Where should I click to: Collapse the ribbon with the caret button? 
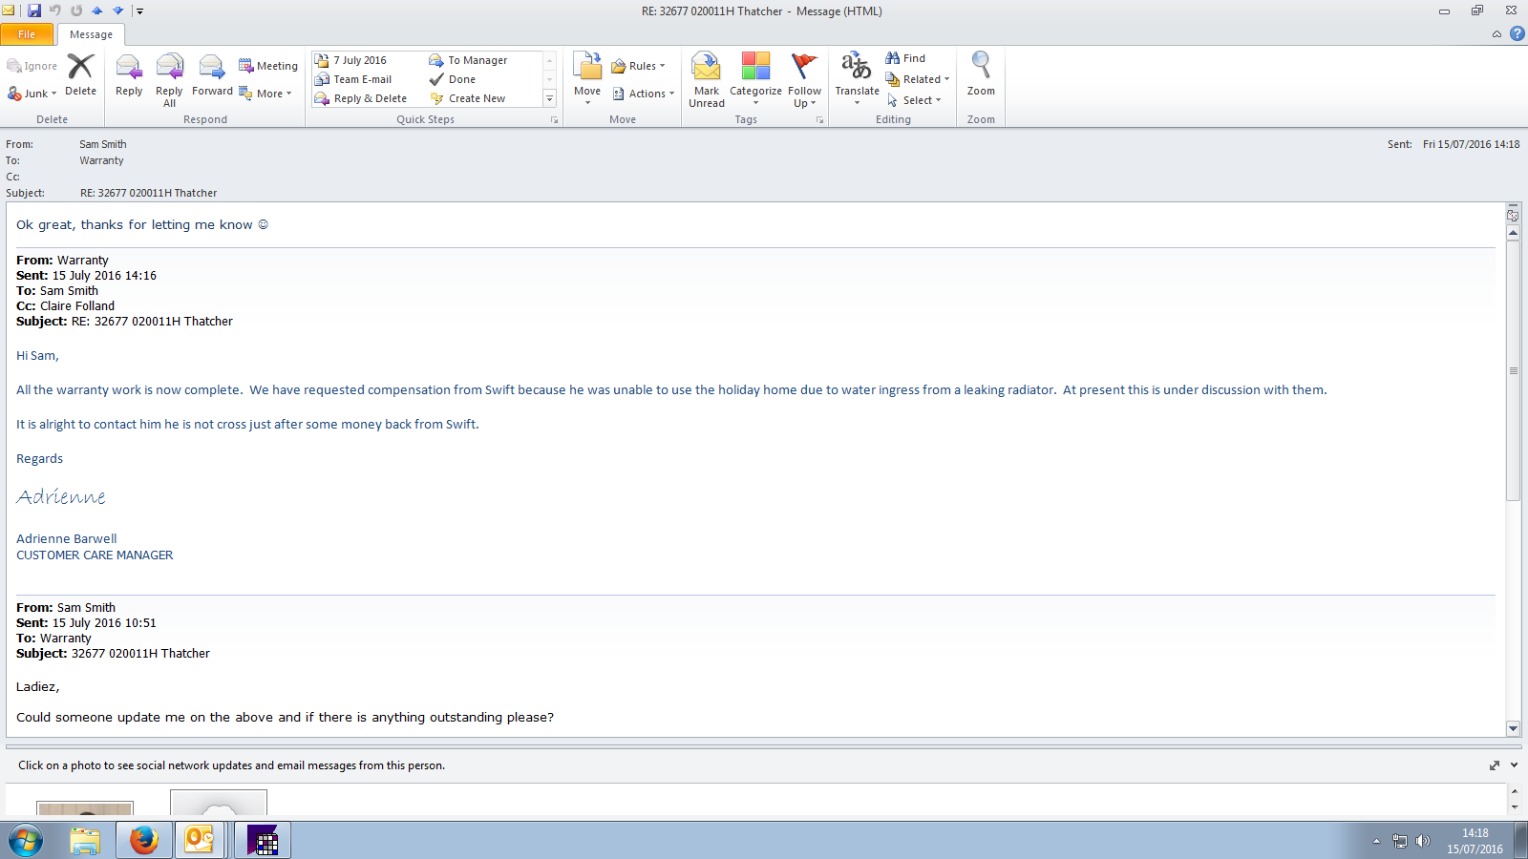(x=1496, y=34)
